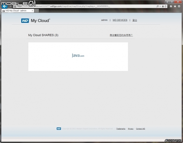Click the My Cloud SHARES (3) heading
Image resolution: width=183 pixels, height=143 pixels.
point(43,35)
